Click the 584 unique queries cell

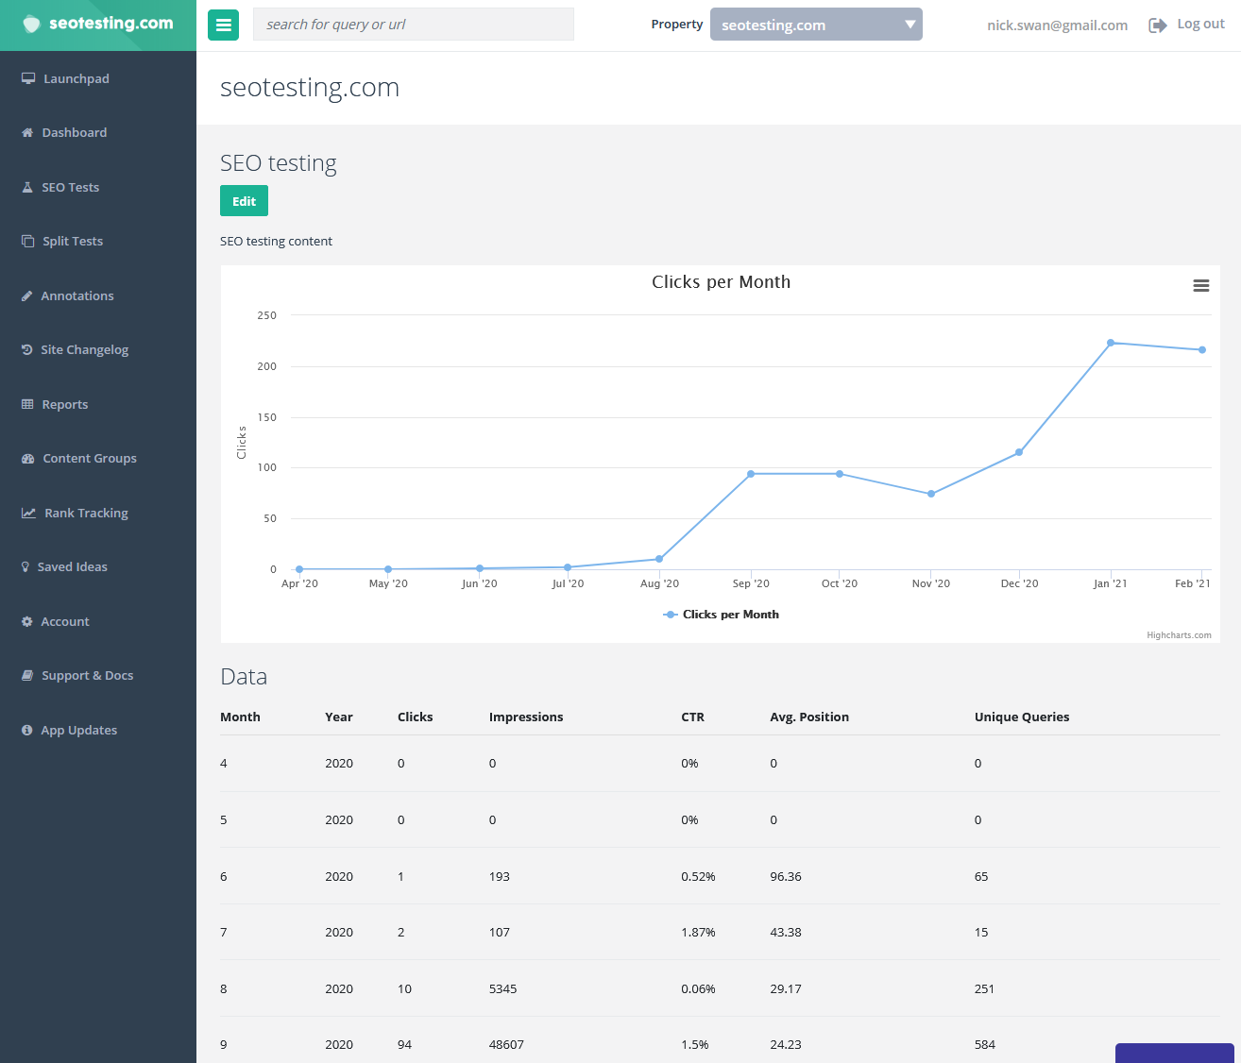click(x=985, y=1045)
